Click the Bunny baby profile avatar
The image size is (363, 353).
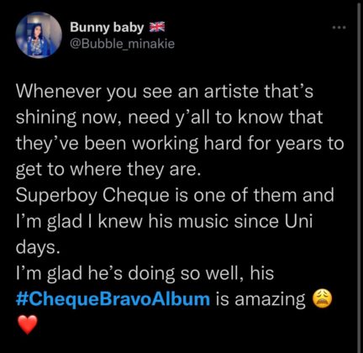point(39,35)
